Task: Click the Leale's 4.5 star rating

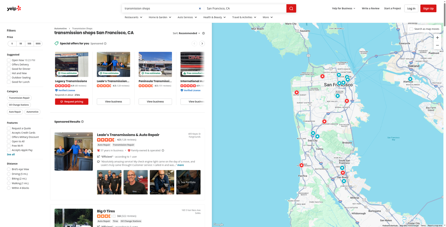Action: point(106,140)
